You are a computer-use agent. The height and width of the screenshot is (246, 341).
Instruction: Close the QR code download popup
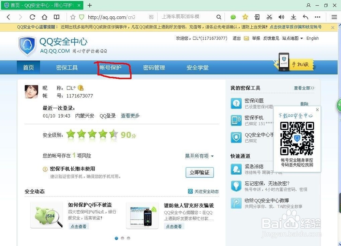(x=317, y=110)
